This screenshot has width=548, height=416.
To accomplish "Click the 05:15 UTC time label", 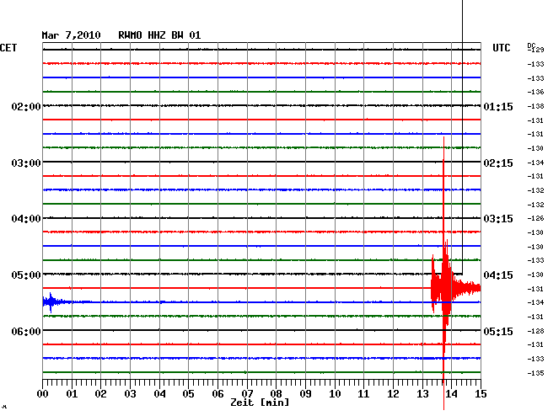I will [498, 331].
